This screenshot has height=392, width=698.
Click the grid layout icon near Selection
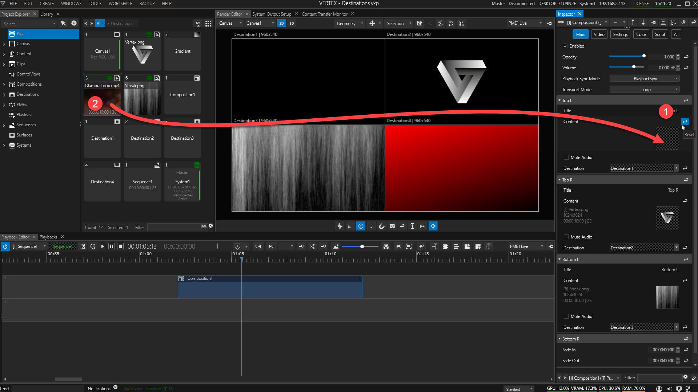point(420,23)
